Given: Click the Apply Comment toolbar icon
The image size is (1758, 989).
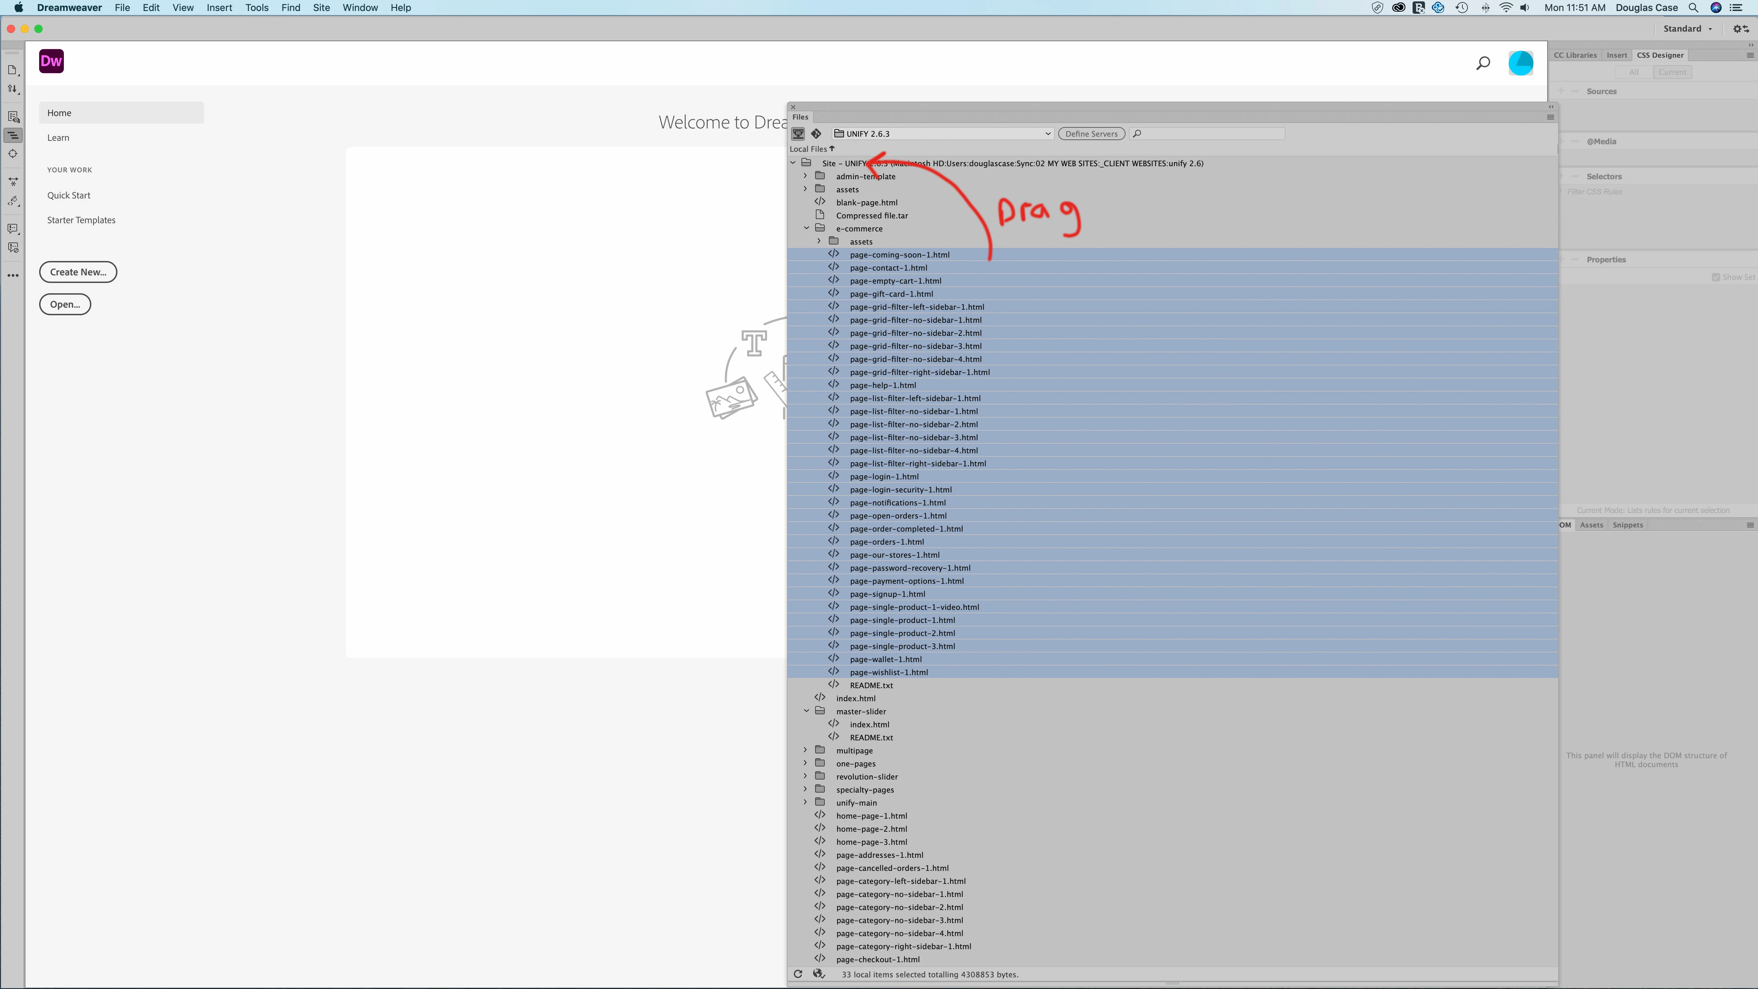Looking at the screenshot, I should 12,229.
